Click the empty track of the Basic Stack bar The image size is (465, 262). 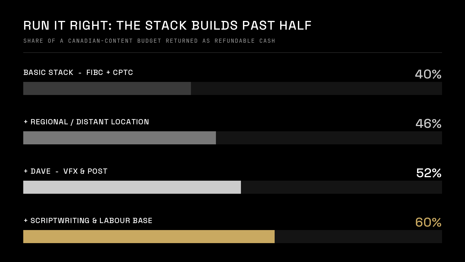pyautogui.click(x=316, y=88)
